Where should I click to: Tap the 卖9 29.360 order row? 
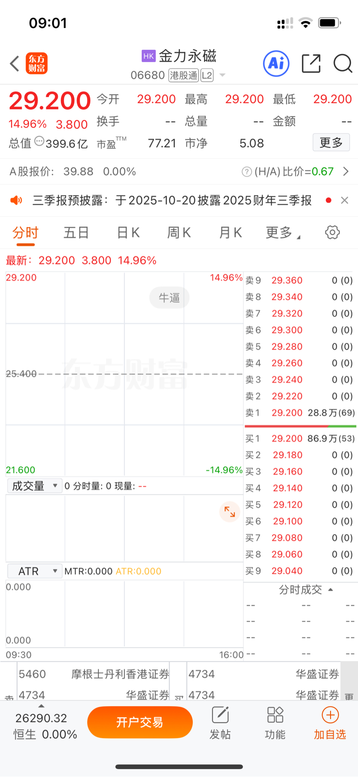point(299,280)
